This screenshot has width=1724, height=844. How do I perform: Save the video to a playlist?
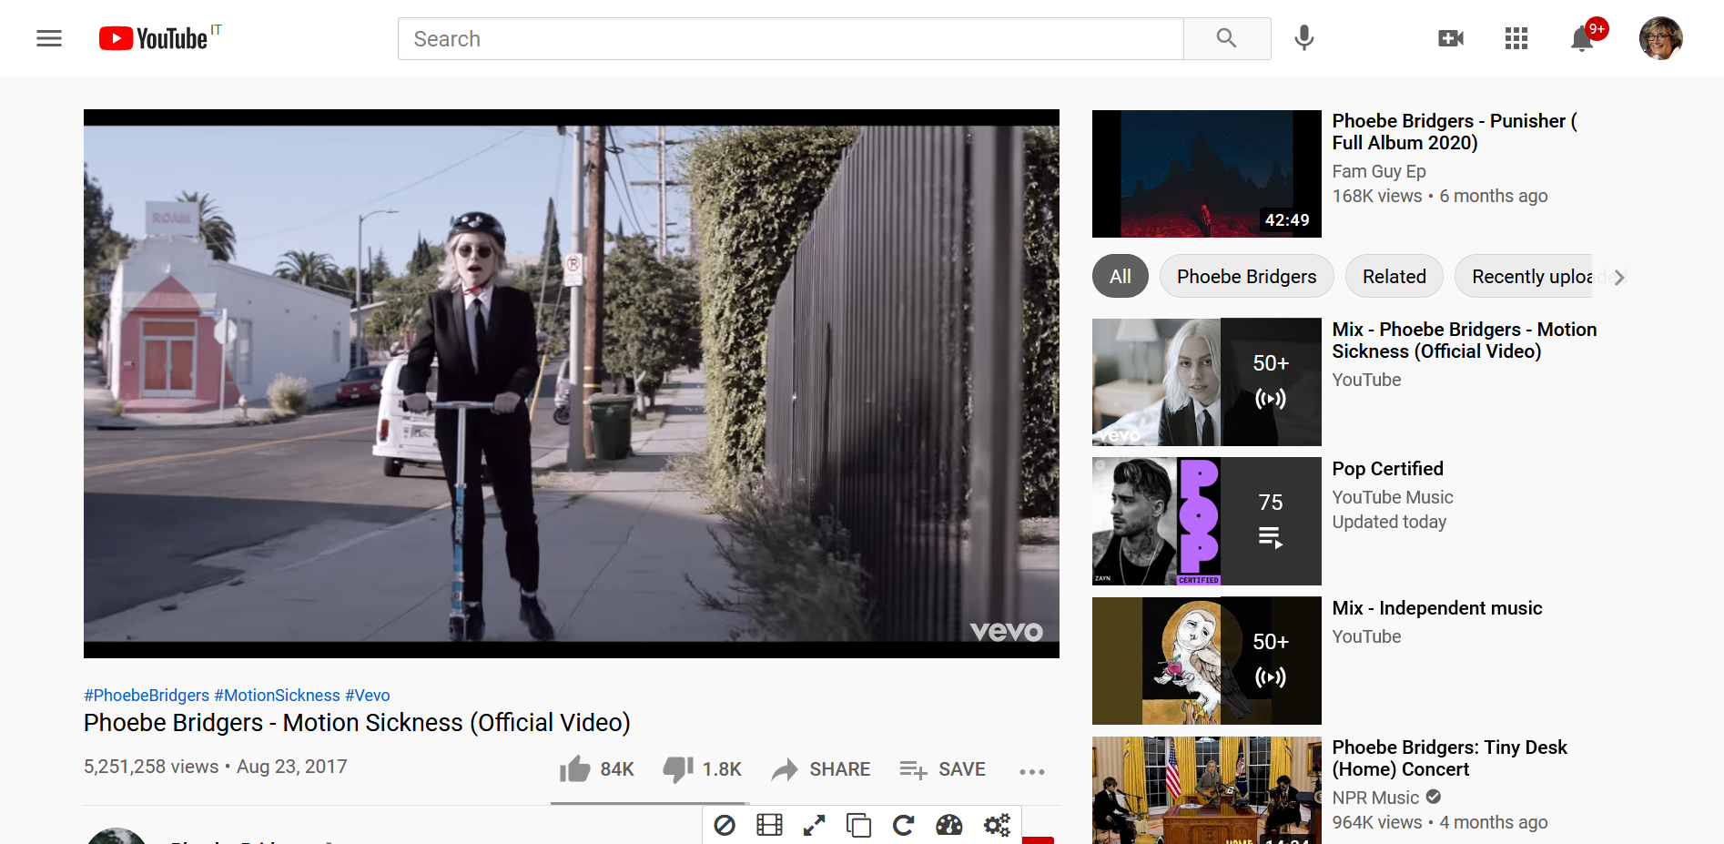point(943,769)
